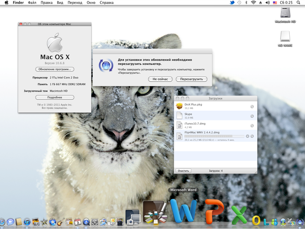Select the iTunes10.7.dmg download row
This screenshot has width=305, height=229.
coord(216,125)
